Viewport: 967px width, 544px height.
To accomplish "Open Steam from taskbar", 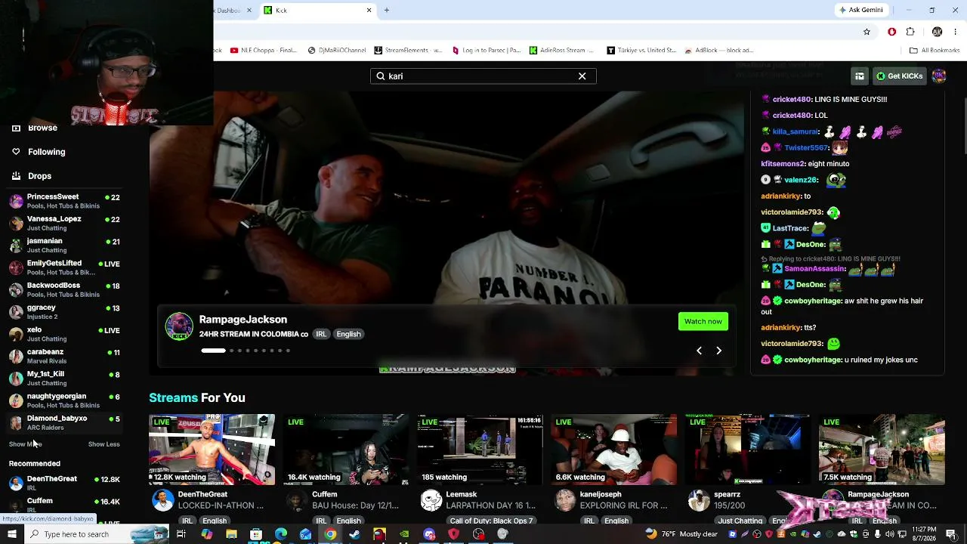I will click(x=354, y=534).
